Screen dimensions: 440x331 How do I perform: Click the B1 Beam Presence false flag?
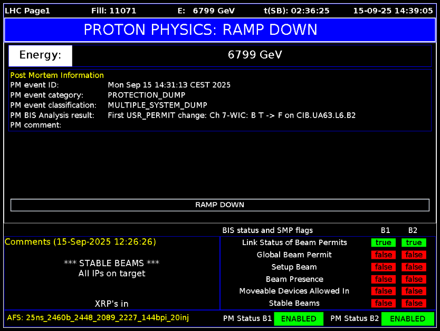click(x=384, y=279)
